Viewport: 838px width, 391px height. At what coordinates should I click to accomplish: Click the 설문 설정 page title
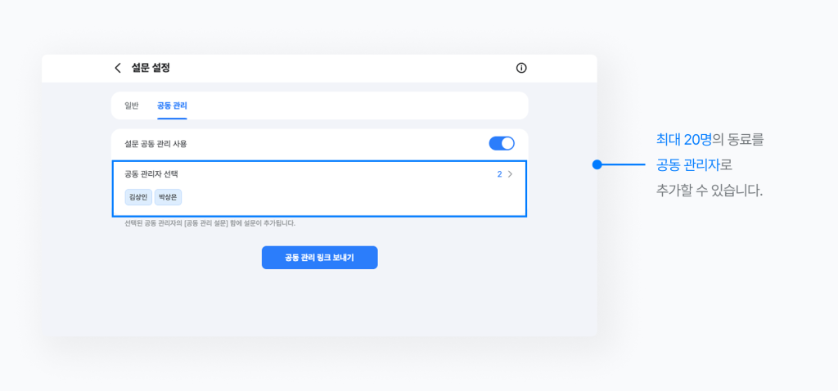pos(151,68)
